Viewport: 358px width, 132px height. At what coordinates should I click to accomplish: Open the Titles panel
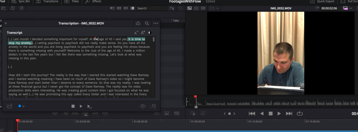coord(72,2)
